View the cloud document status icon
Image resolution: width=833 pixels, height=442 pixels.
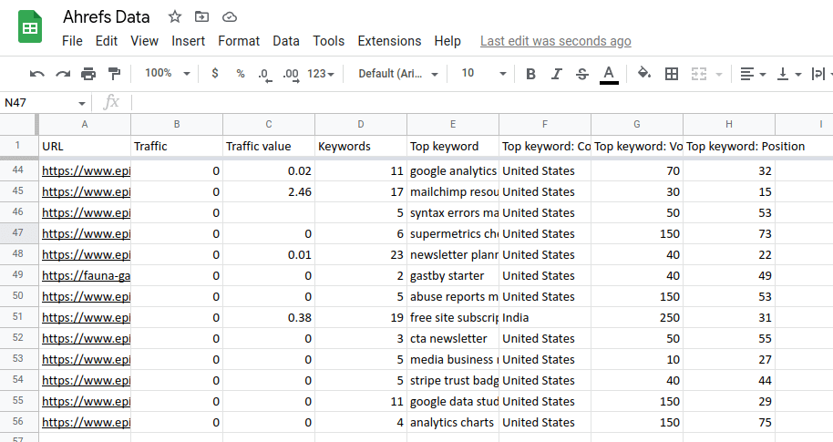230,17
